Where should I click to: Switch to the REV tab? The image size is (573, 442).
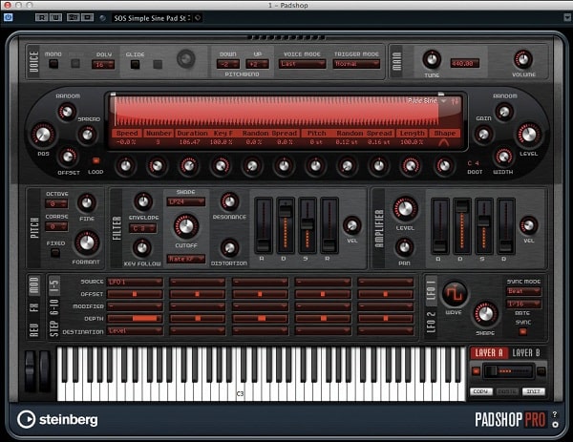click(33, 330)
